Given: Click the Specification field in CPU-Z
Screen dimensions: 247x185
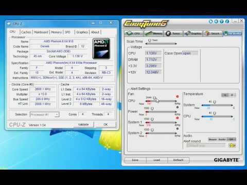Looking at the screenshot, I should pos(72,63).
